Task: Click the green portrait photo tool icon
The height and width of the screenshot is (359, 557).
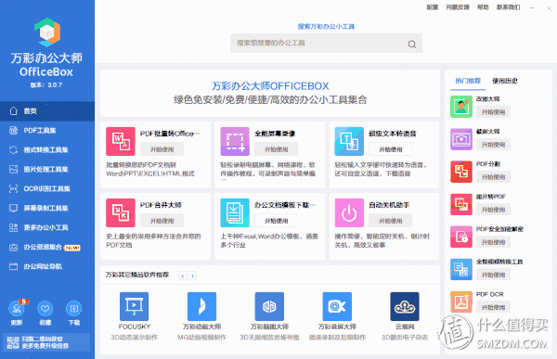Action: tap(461, 107)
